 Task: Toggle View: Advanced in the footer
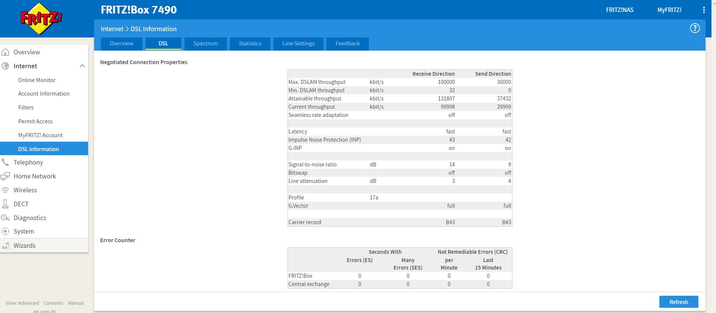point(22,303)
